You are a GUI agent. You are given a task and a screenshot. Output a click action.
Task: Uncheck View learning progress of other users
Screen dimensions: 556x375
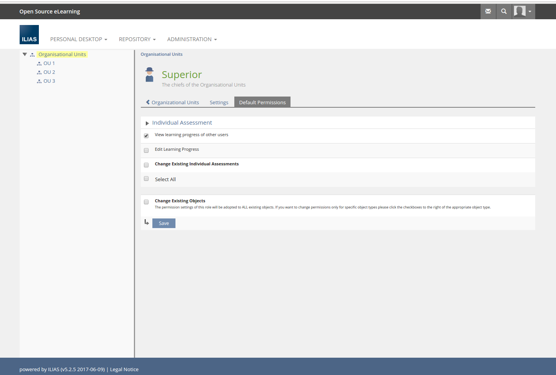(x=146, y=136)
